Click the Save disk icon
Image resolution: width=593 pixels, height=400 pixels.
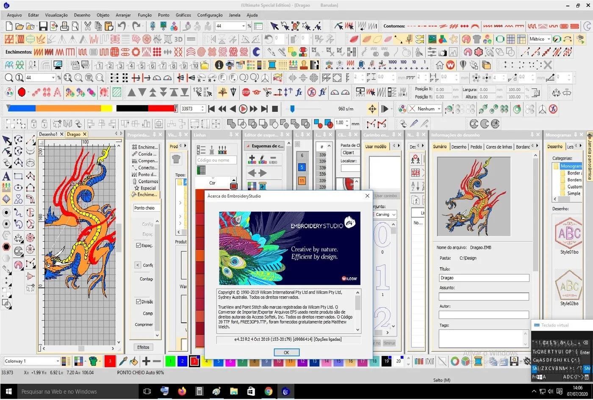pos(43,26)
